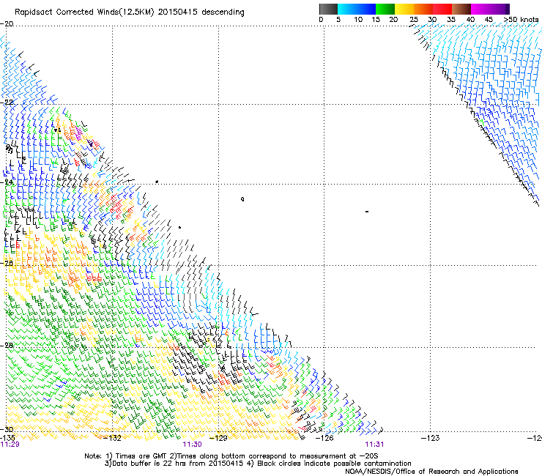Click the '-132' longitude axis label

(x=113, y=438)
